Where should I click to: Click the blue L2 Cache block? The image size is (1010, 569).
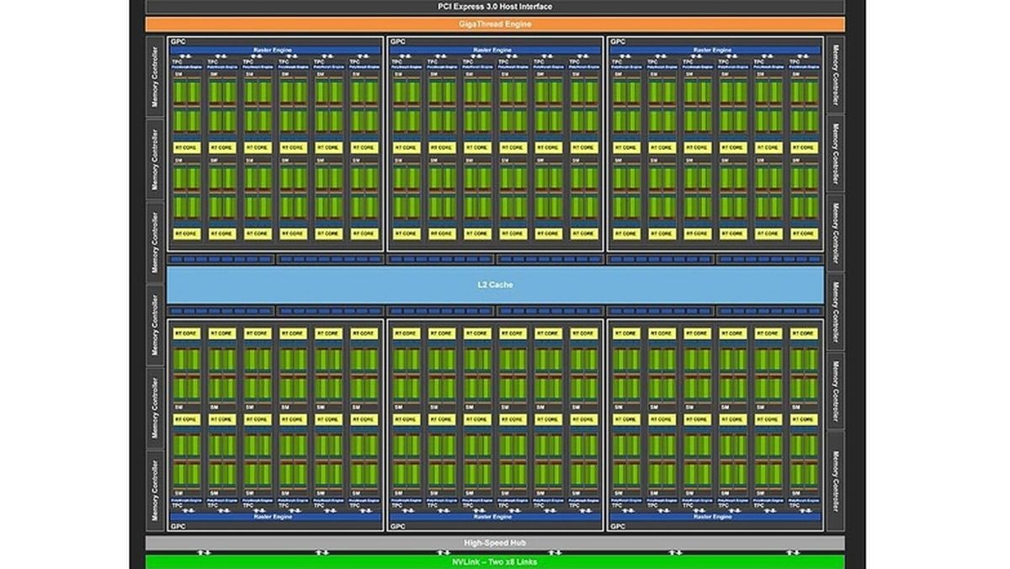tap(495, 284)
